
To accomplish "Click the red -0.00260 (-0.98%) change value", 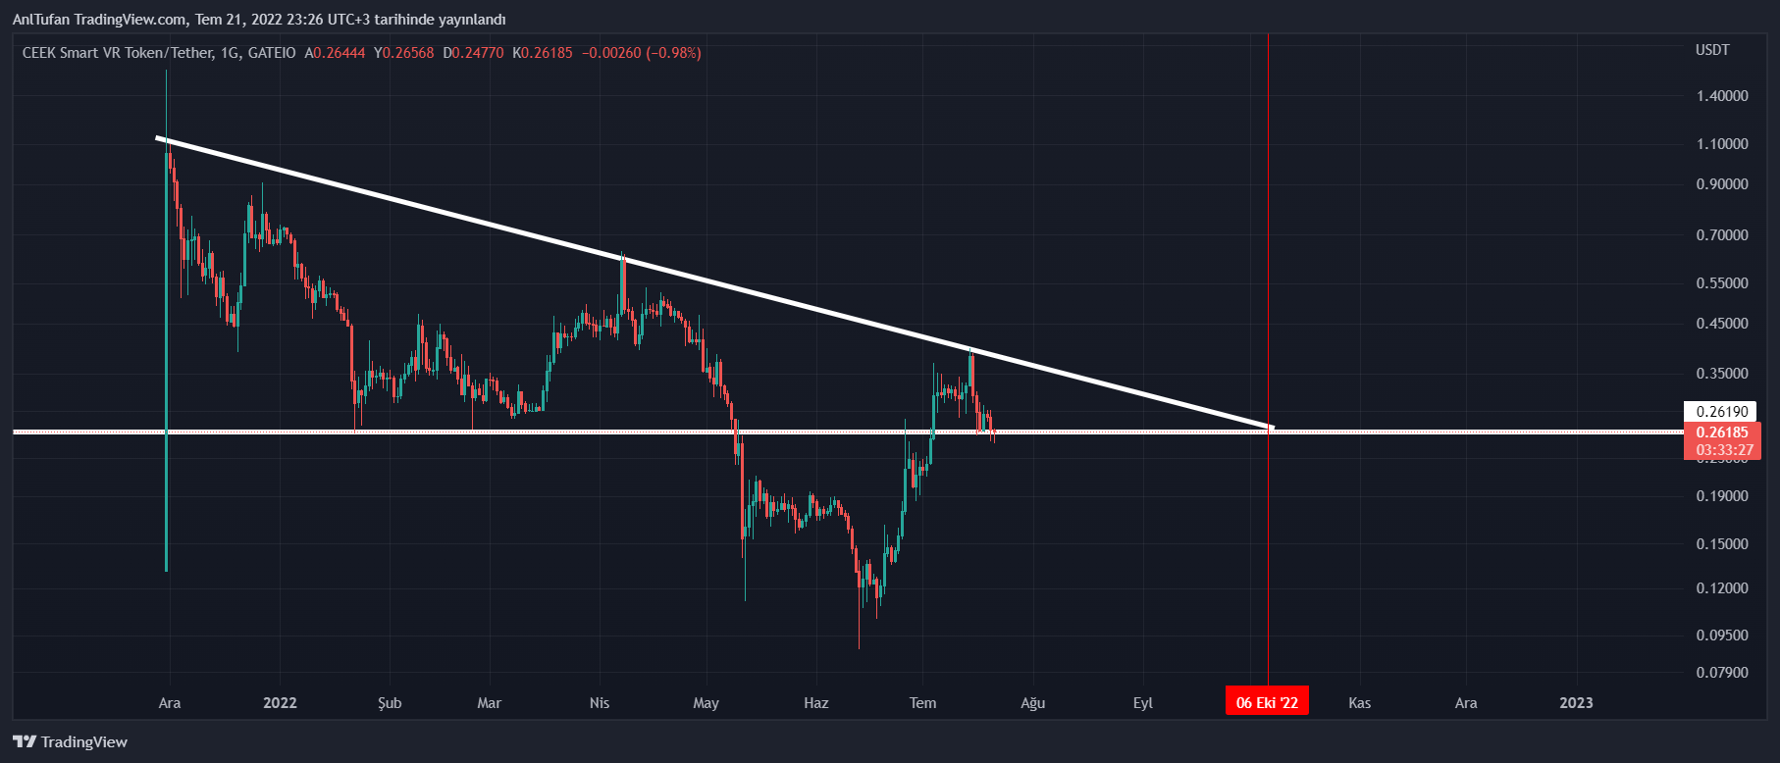I will (642, 53).
